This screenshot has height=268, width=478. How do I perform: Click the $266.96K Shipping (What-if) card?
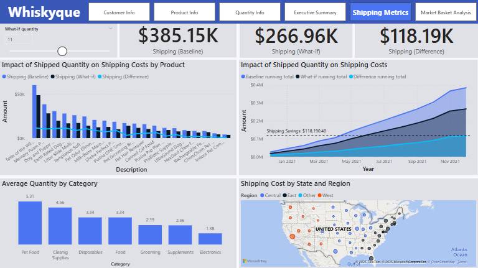click(296, 40)
